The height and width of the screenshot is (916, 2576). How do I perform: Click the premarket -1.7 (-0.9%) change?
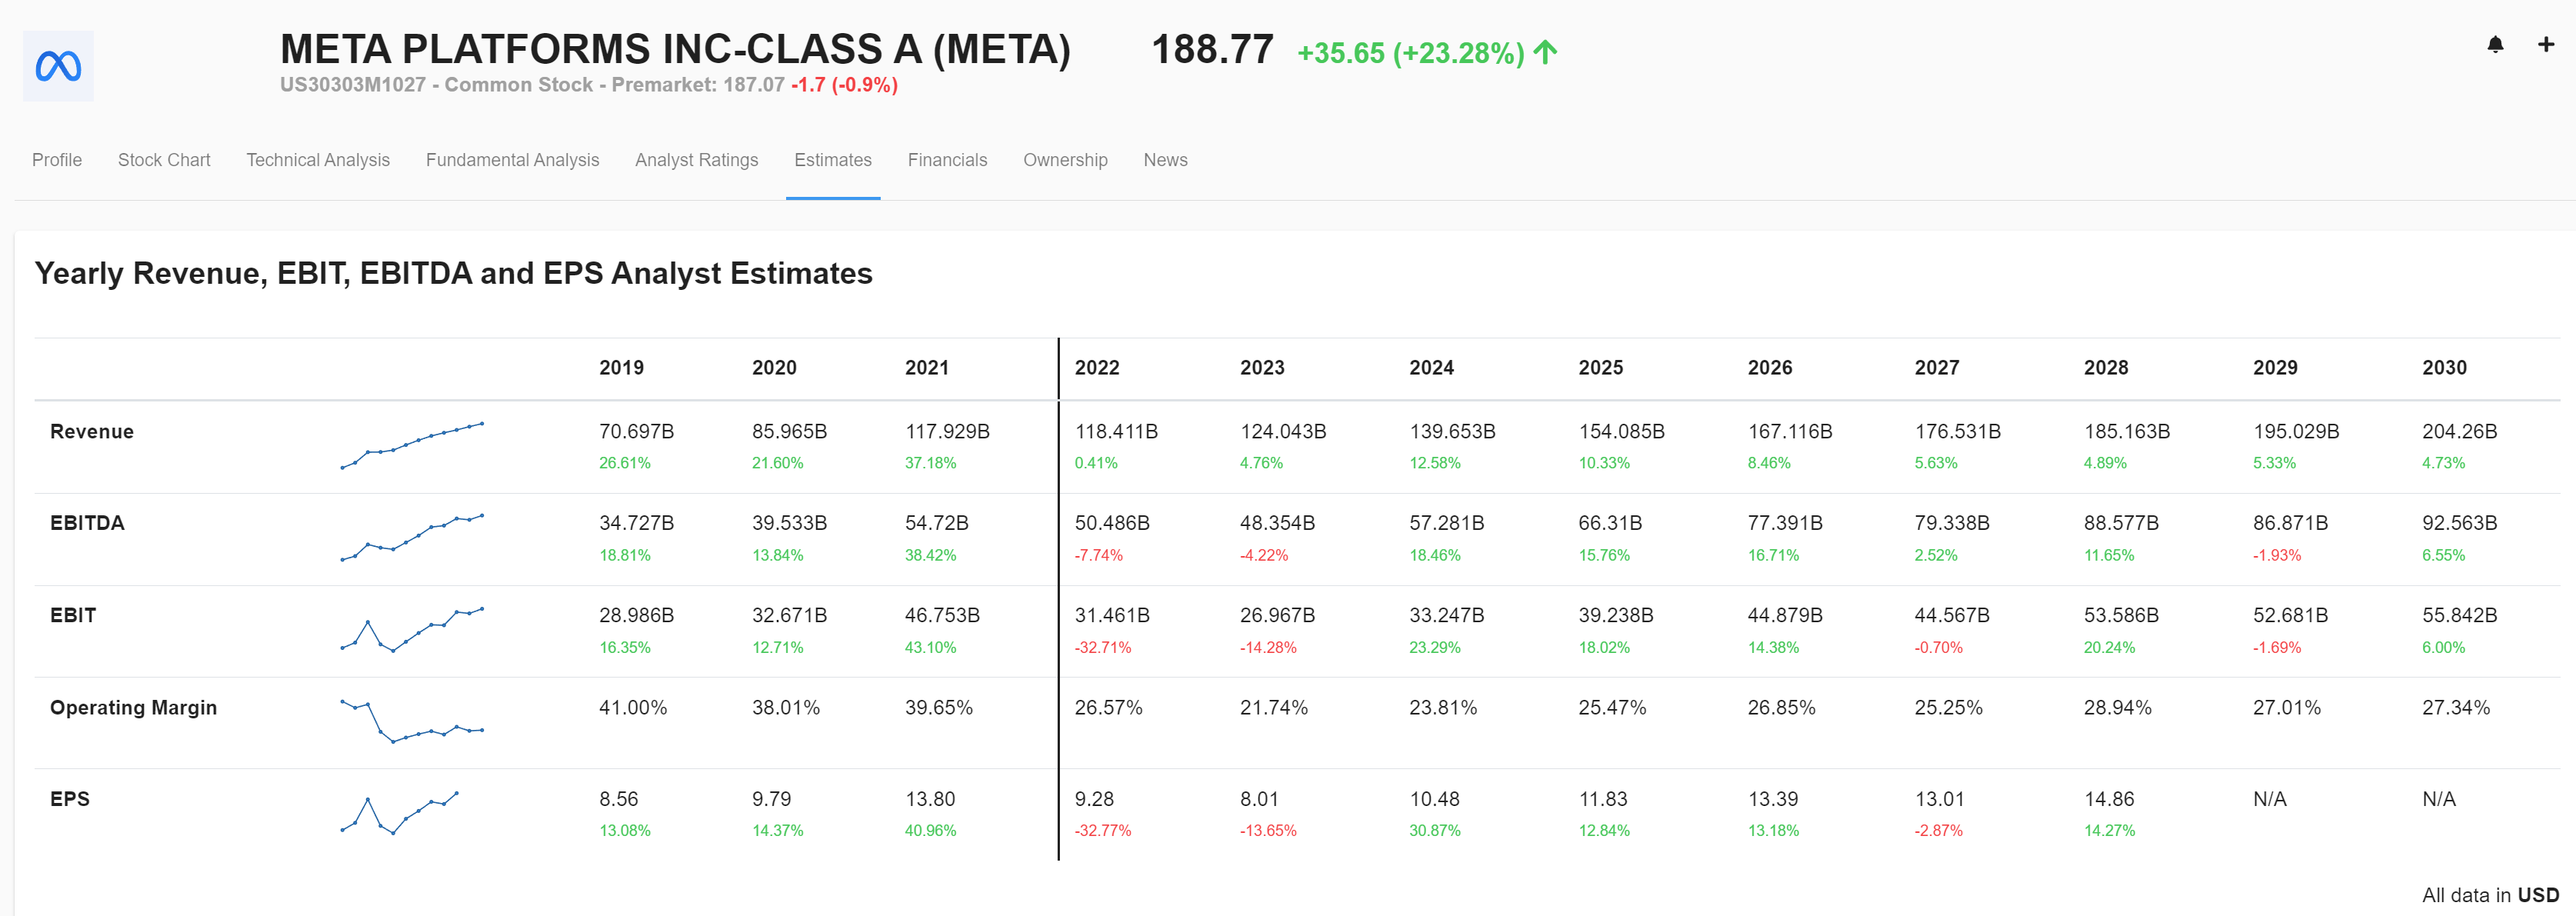pyautogui.click(x=844, y=85)
